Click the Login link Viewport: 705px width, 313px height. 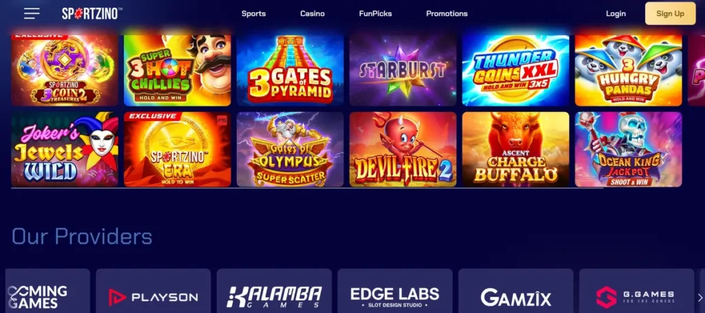pyautogui.click(x=615, y=14)
